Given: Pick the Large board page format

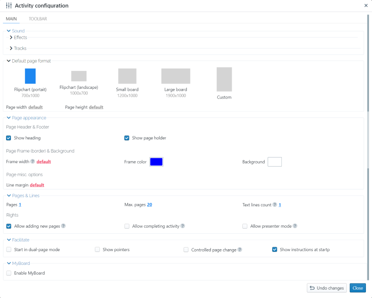Looking at the screenshot, I should (x=176, y=83).
